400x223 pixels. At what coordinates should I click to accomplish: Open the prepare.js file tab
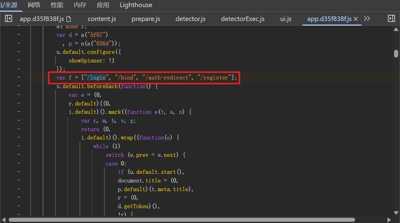coord(146,19)
